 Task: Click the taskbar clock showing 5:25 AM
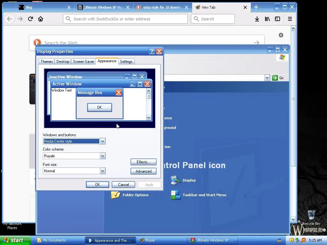(x=315, y=240)
